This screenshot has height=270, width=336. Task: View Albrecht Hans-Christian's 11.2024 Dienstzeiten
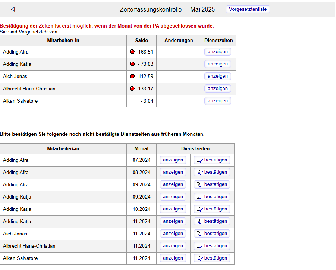pyautogui.click(x=173, y=246)
